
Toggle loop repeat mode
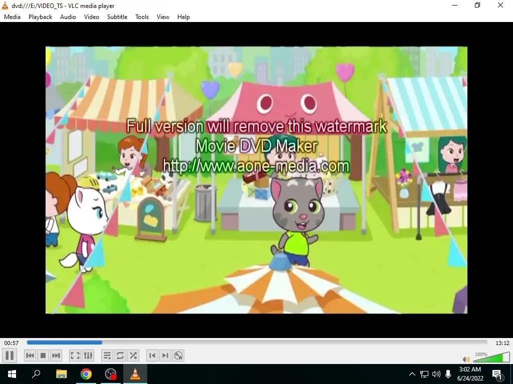coord(120,355)
